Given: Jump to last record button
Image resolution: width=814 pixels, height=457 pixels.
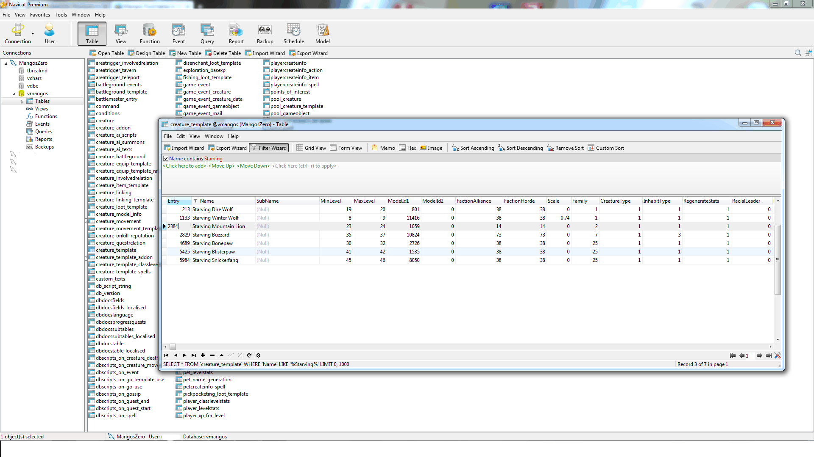Looking at the screenshot, I should pyautogui.click(x=194, y=355).
